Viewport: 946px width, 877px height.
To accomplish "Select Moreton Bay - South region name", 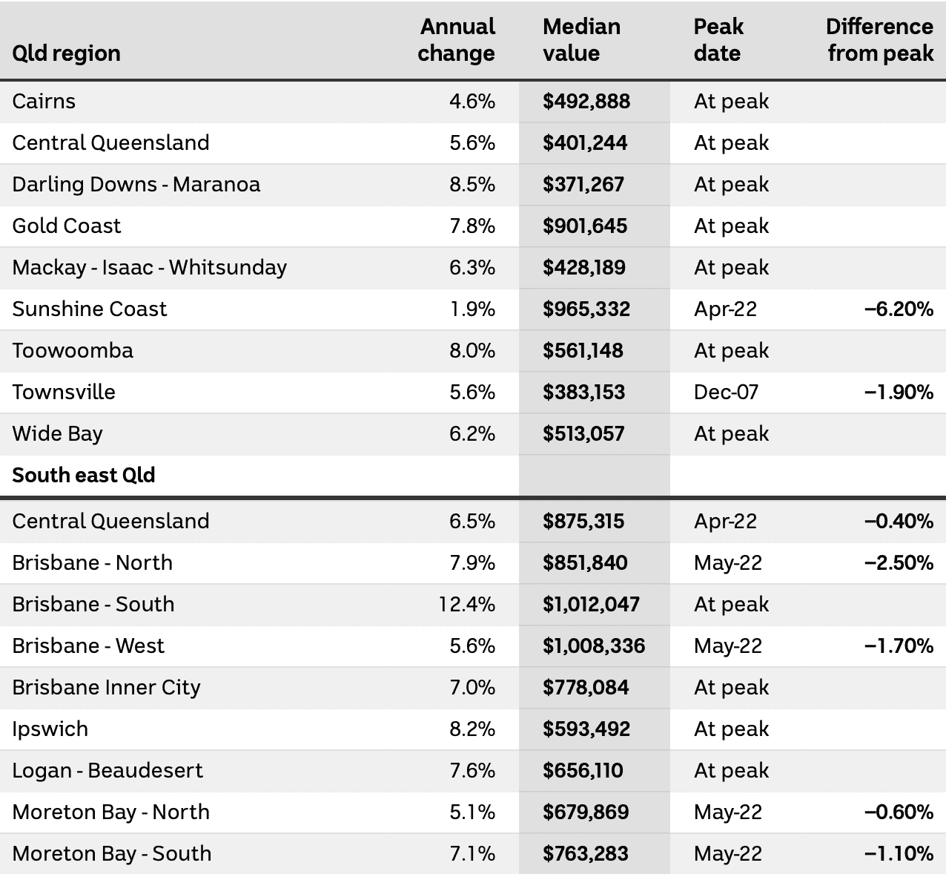I will [112, 854].
